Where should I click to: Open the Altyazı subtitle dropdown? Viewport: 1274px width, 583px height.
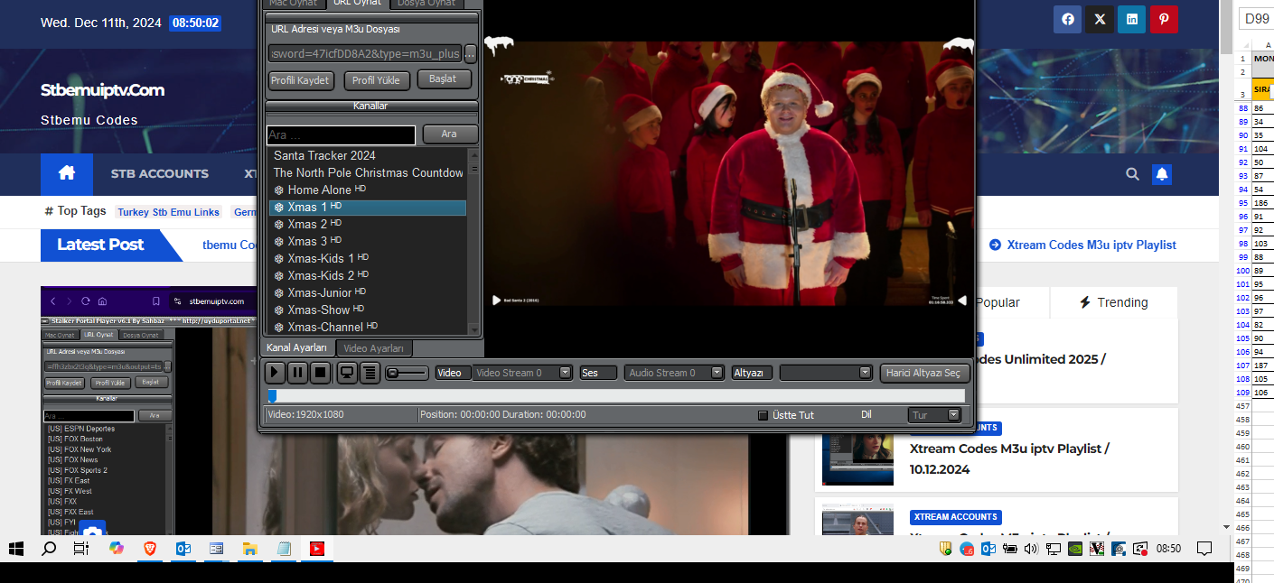tap(825, 373)
